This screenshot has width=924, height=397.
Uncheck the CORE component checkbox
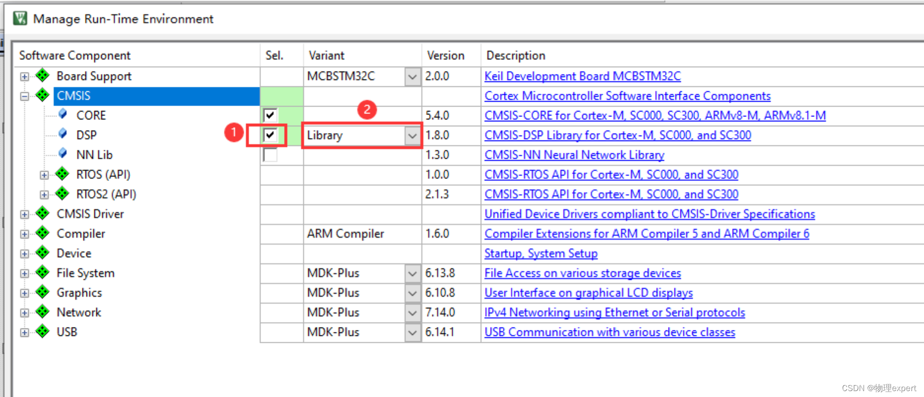[x=270, y=115]
